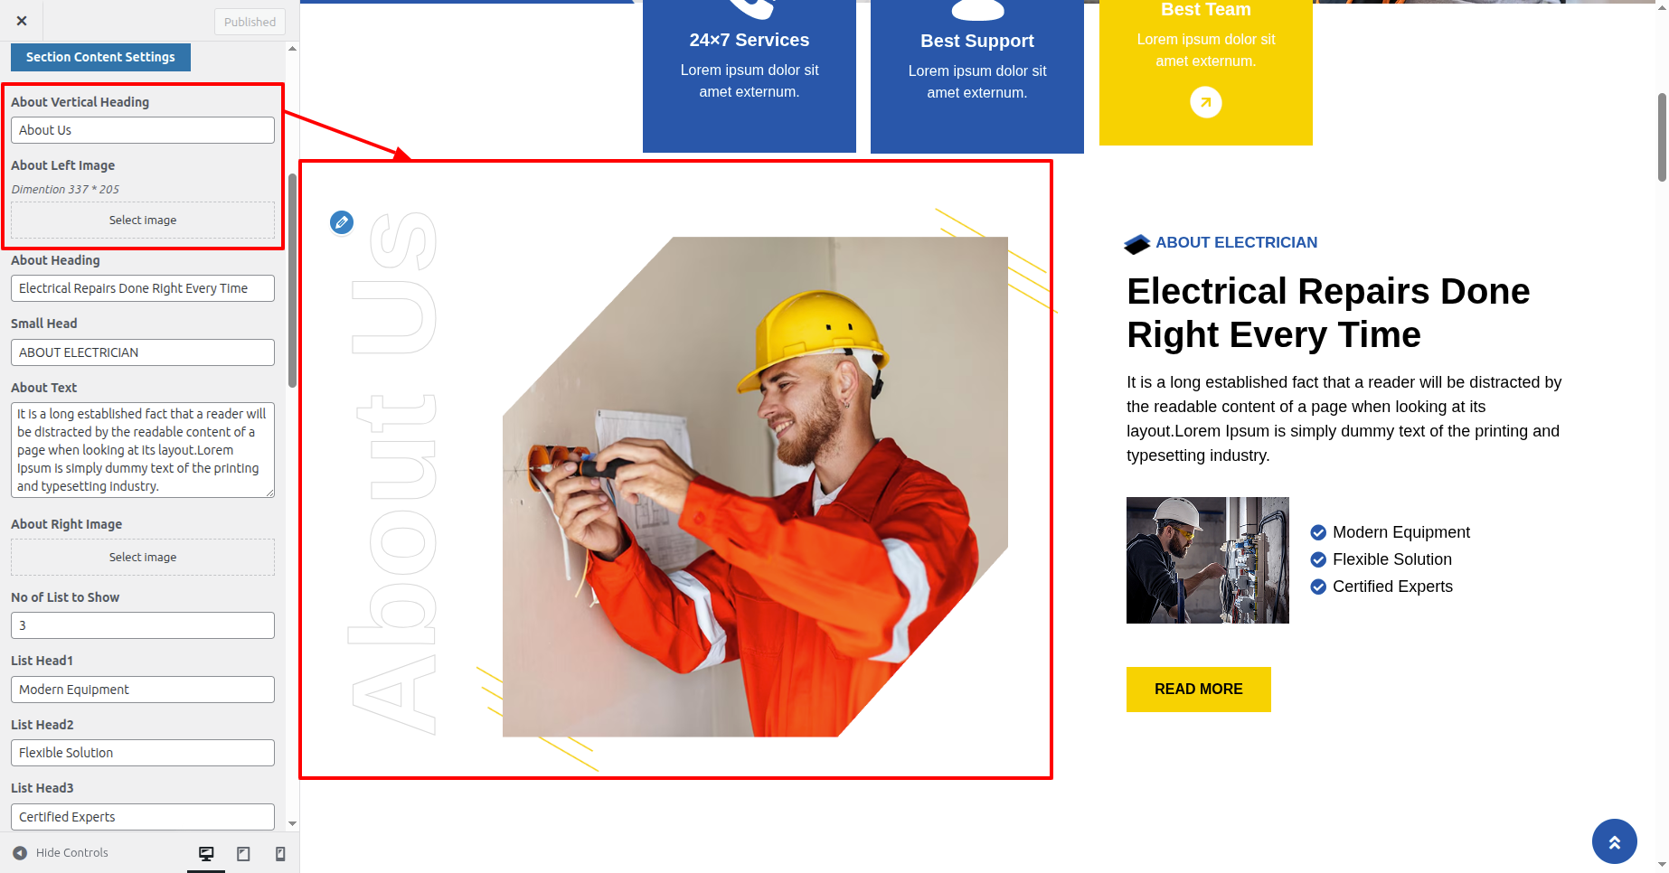This screenshot has height=873, width=1669.
Task: Click the blue pencil edit shortcut icon
Action: point(342,222)
